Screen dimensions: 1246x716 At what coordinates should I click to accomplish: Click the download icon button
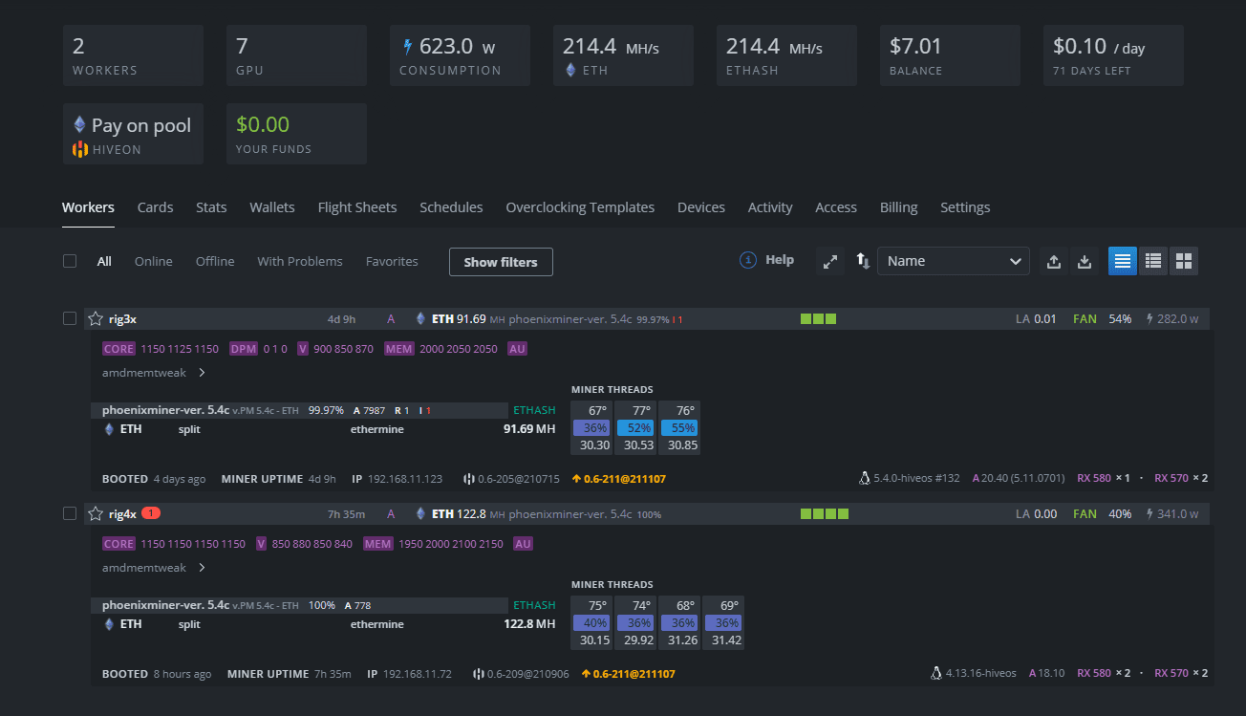point(1085,261)
